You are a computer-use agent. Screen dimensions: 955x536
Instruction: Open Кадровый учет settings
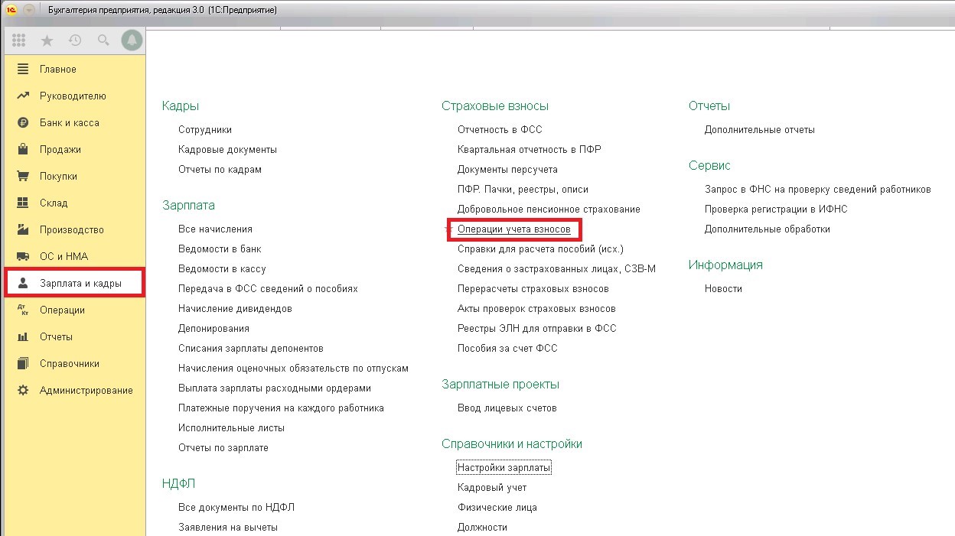tap(492, 488)
